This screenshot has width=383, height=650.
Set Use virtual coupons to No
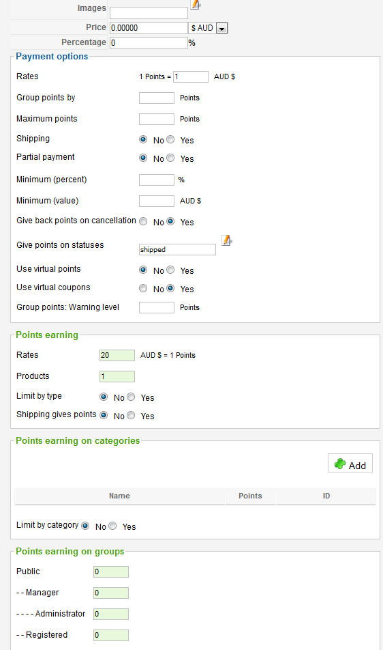click(143, 288)
